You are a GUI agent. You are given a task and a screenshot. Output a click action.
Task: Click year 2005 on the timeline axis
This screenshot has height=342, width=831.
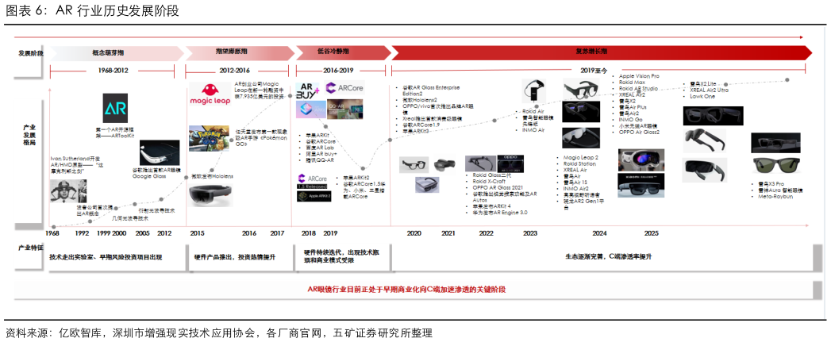pyautogui.click(x=142, y=233)
